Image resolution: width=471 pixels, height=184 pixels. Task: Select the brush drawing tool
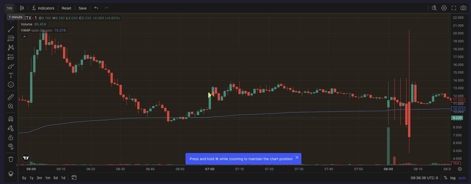(x=11, y=66)
